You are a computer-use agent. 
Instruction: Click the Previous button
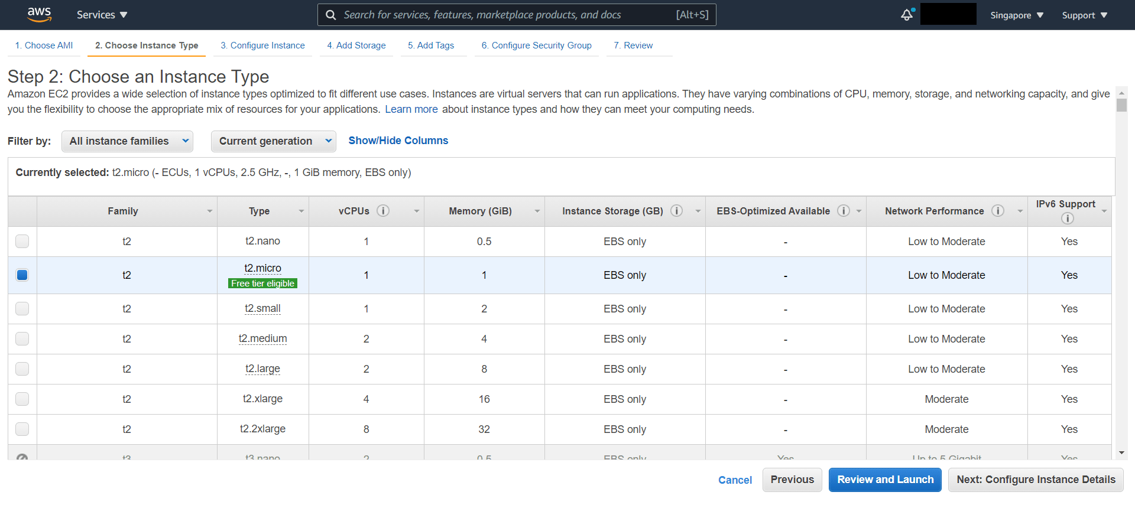coord(792,480)
